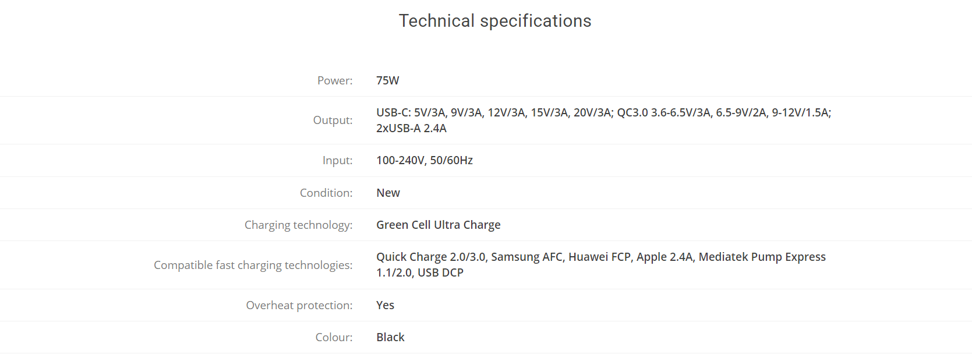
Task: Click the Black colour value
Action: [390, 337]
